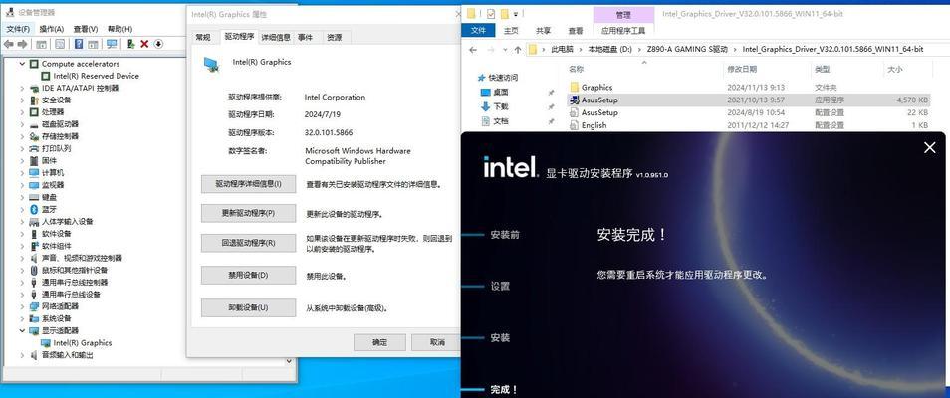This screenshot has width=950, height=398.
Task: Click the checkmark properties icon in Explorer title bar
Action: (x=491, y=13)
